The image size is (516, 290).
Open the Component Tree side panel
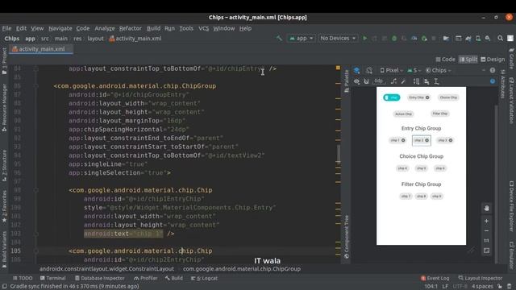click(346, 237)
